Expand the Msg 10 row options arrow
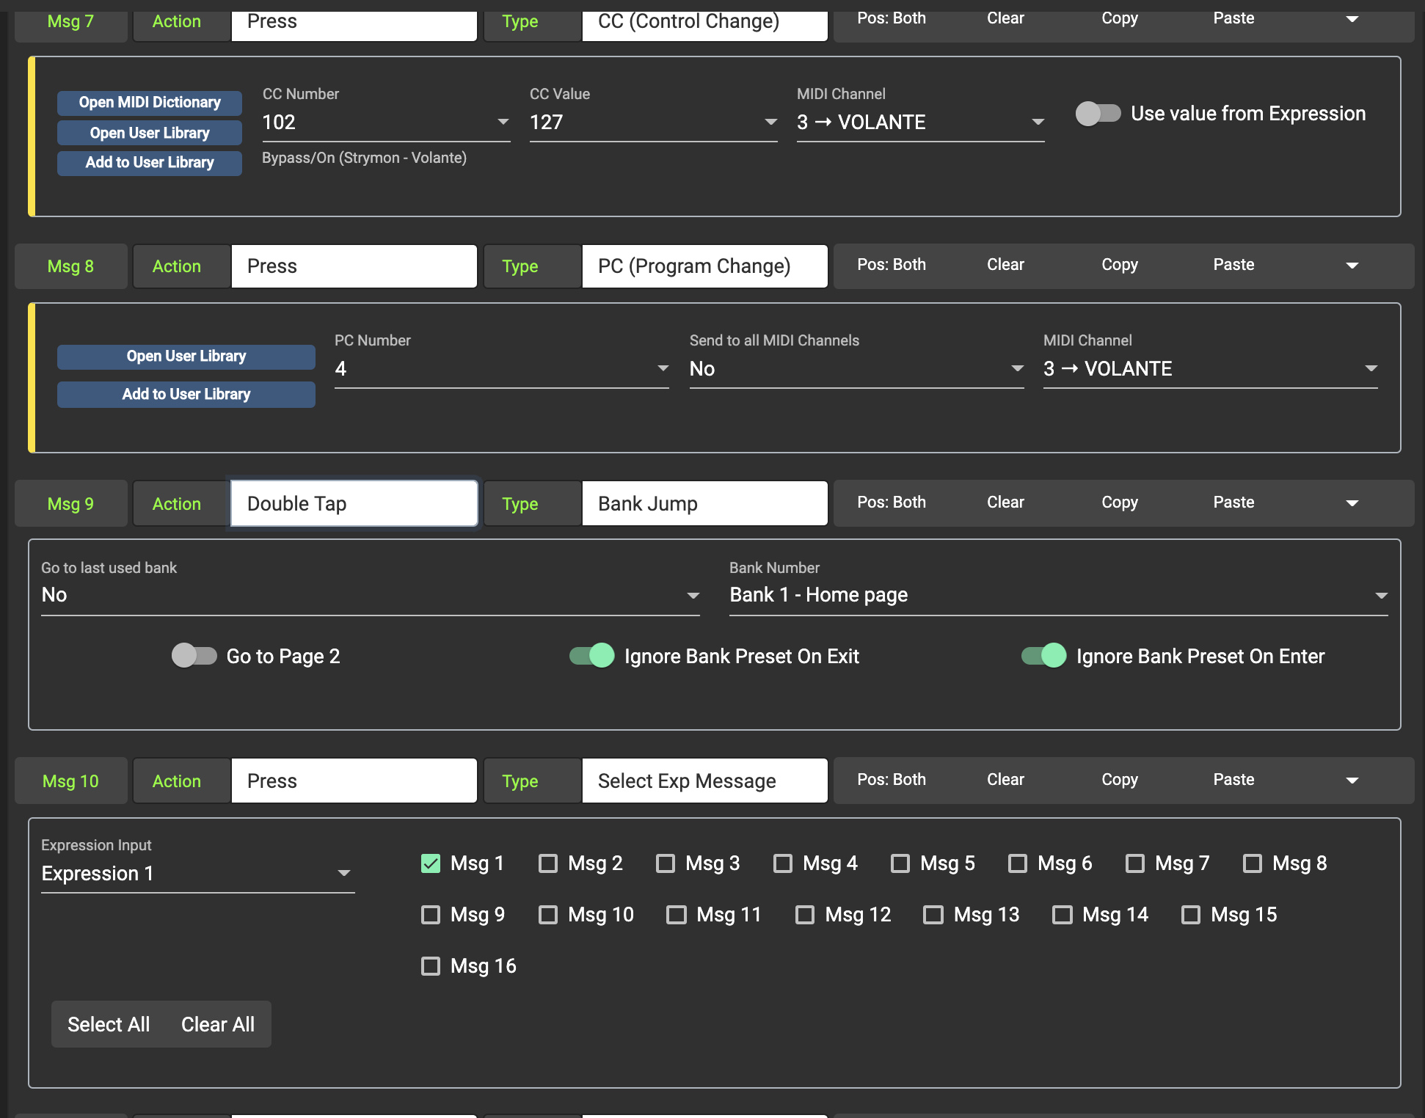Screen dimensions: 1425x1118 pos(1352,781)
